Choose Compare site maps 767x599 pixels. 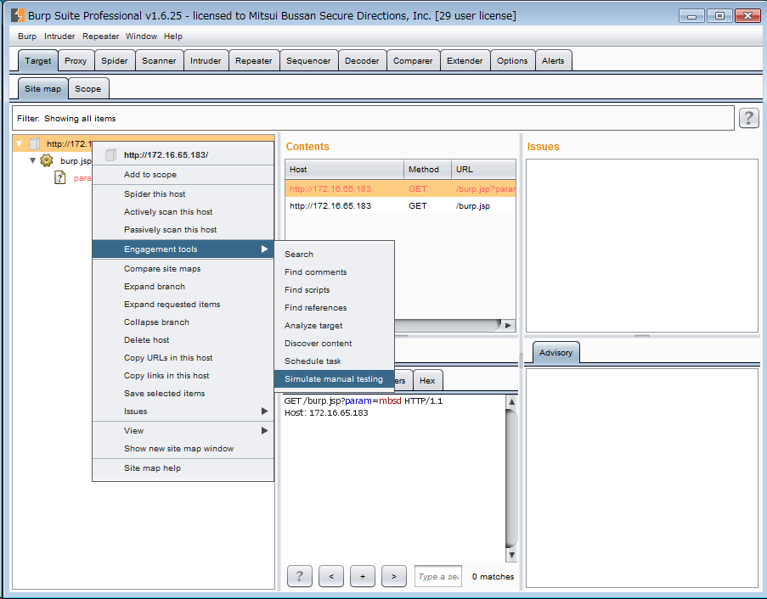click(x=183, y=269)
